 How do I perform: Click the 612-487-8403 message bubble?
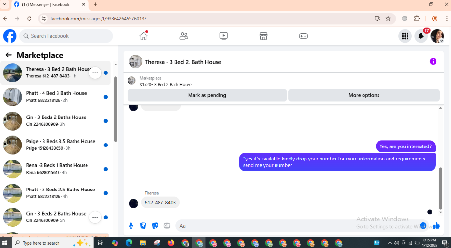tap(160, 203)
